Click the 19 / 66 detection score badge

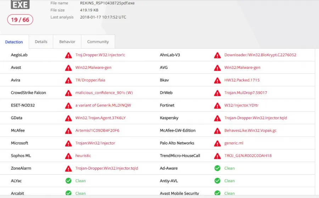click(x=20, y=20)
